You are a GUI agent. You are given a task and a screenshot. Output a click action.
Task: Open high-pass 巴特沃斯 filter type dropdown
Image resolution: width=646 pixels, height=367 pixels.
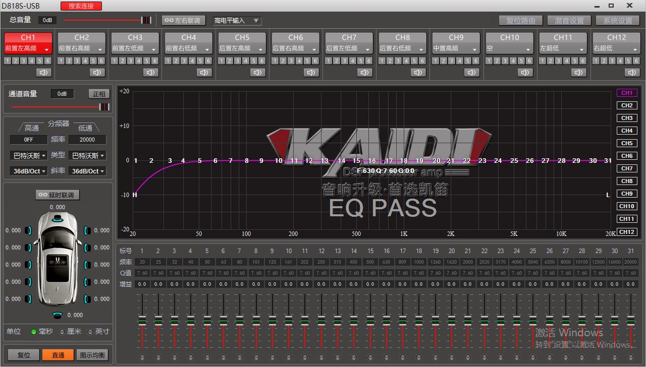pyautogui.click(x=29, y=156)
